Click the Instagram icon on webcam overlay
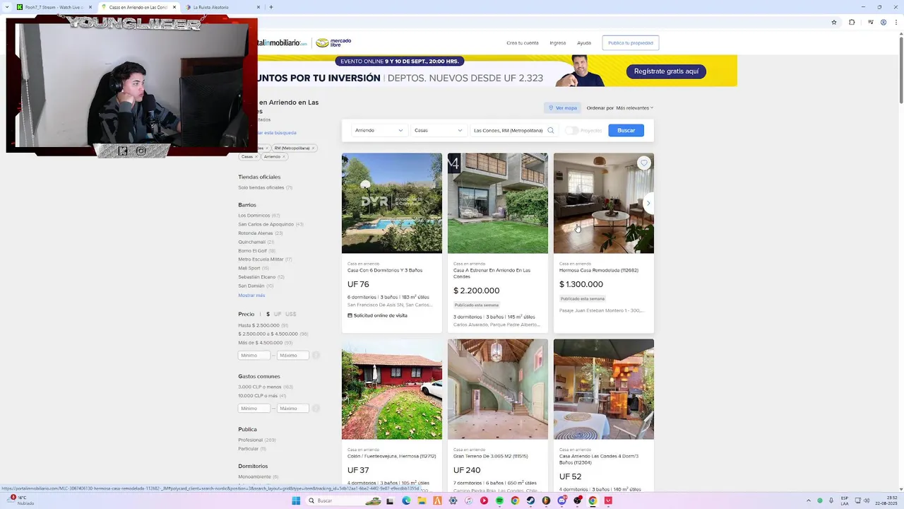This screenshot has height=509, width=904. click(141, 151)
